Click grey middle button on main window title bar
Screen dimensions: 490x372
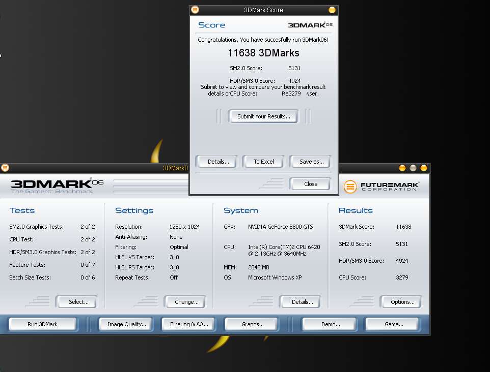[x=413, y=168]
